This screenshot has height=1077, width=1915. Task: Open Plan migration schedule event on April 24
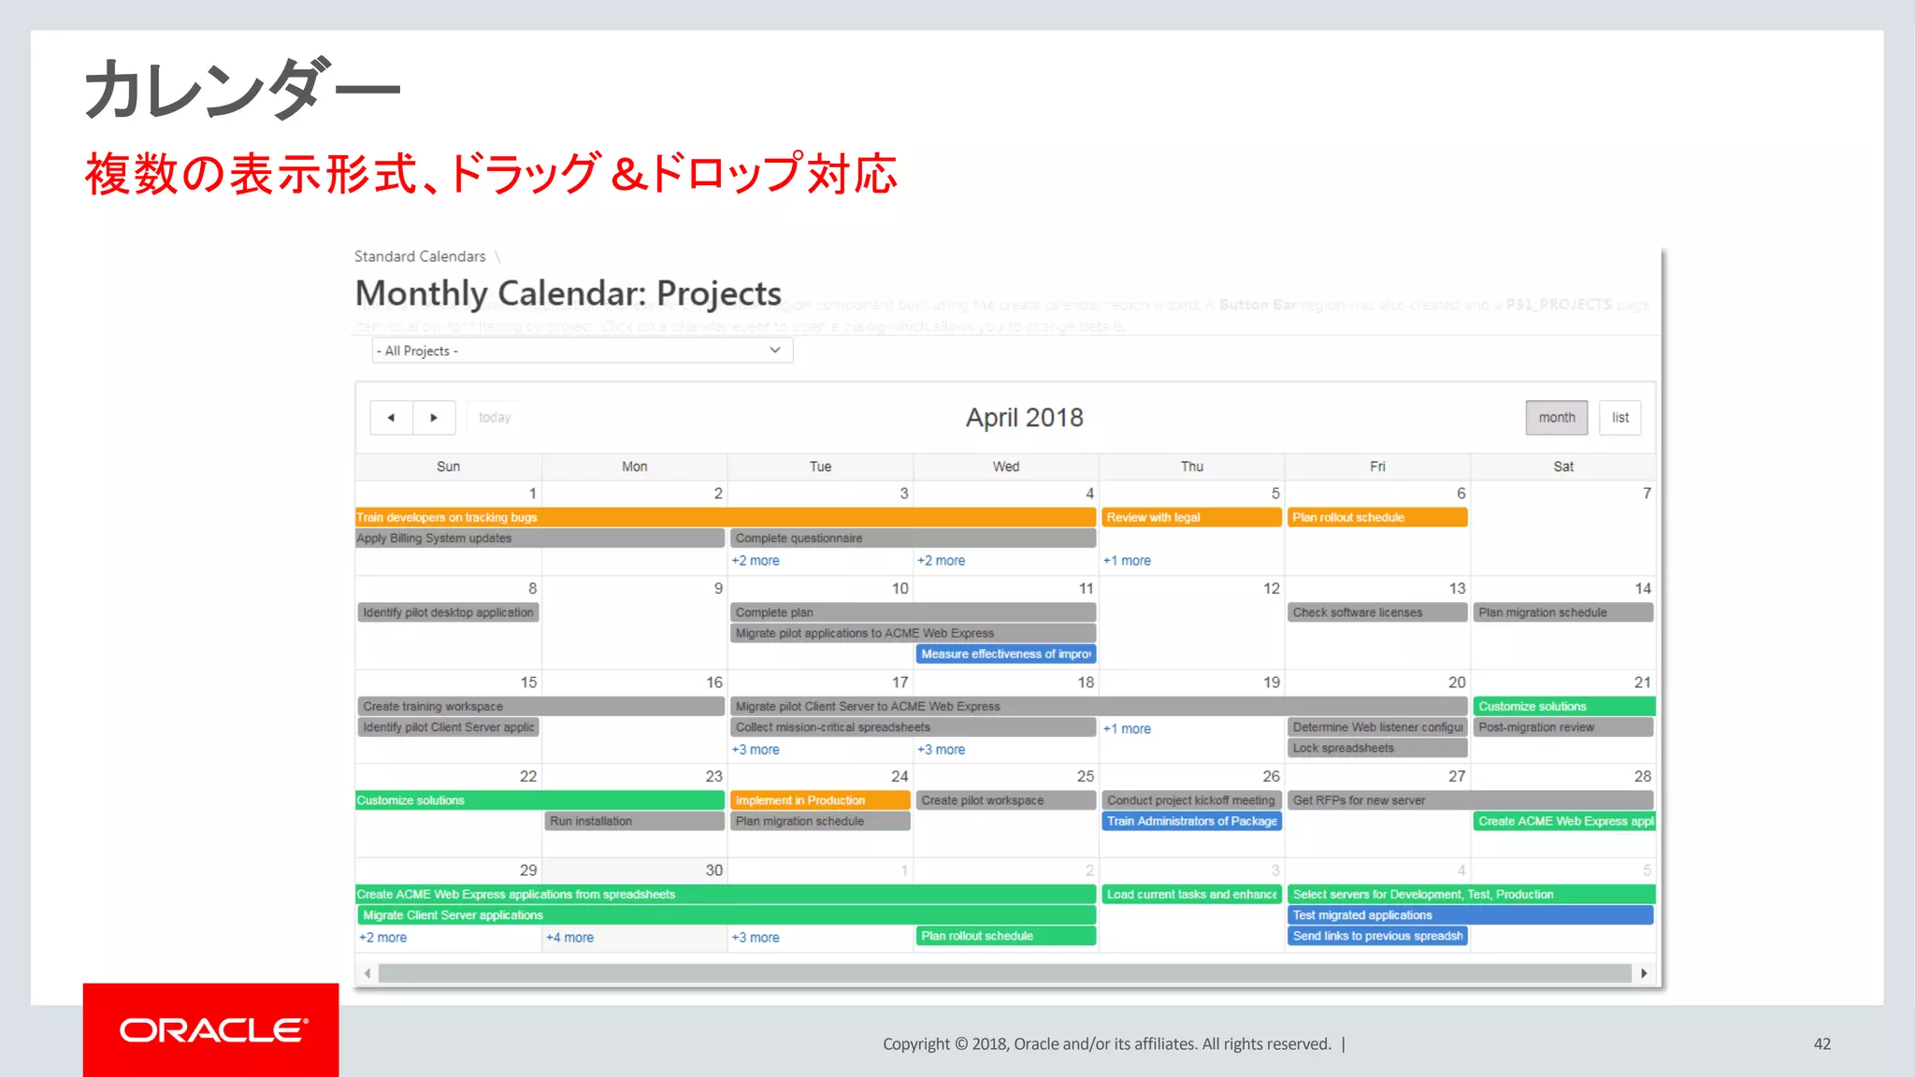tap(820, 821)
